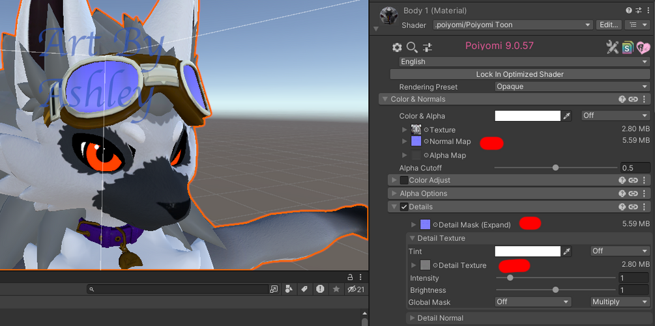655x326 pixels.
Task: Click the Project panel favorites star icon
Action: (336, 289)
